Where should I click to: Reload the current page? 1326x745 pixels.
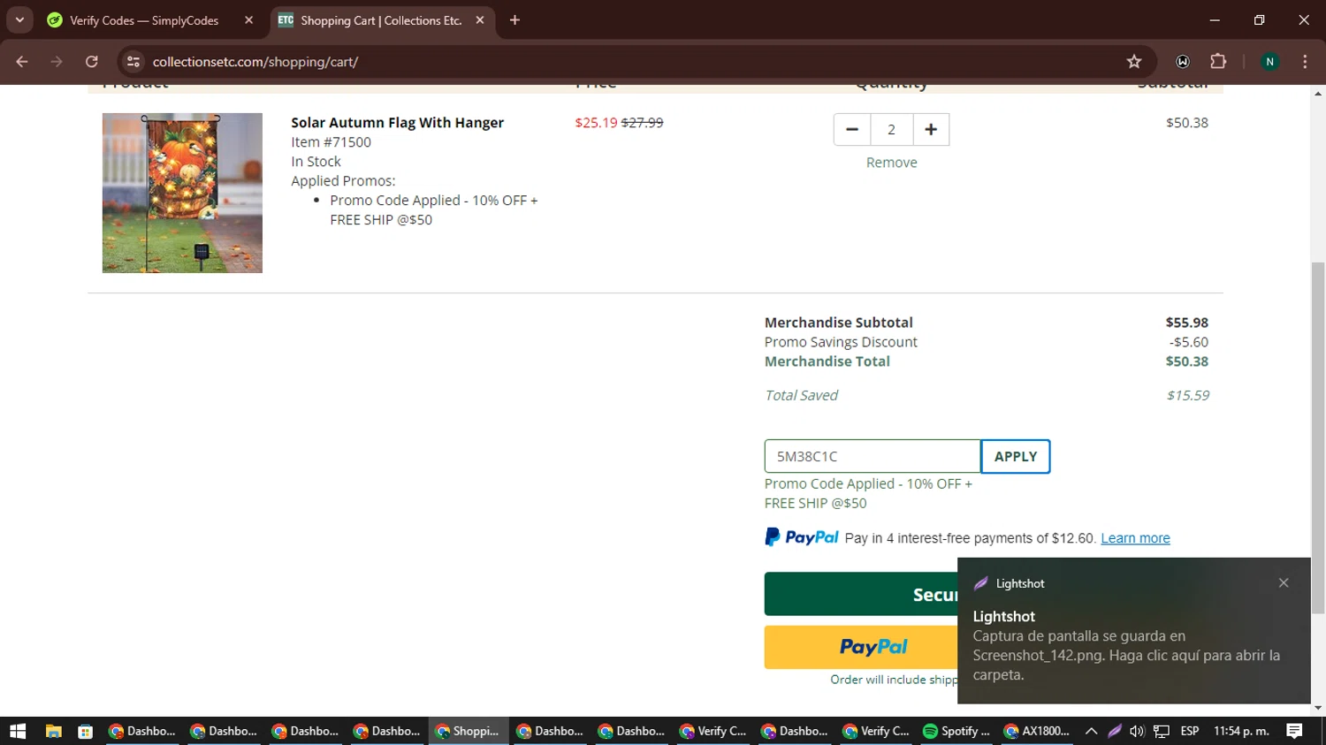click(91, 61)
